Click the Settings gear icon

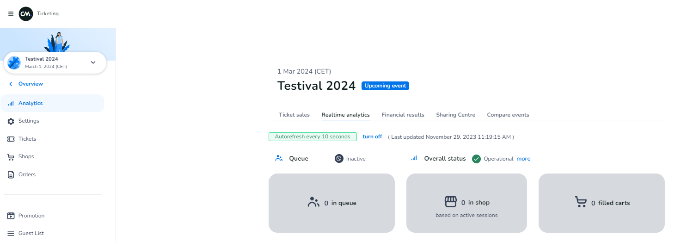click(11, 121)
